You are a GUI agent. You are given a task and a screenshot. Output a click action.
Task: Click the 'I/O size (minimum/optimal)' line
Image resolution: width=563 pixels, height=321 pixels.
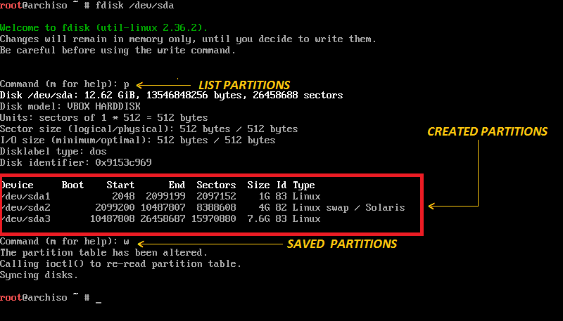pos(137,140)
